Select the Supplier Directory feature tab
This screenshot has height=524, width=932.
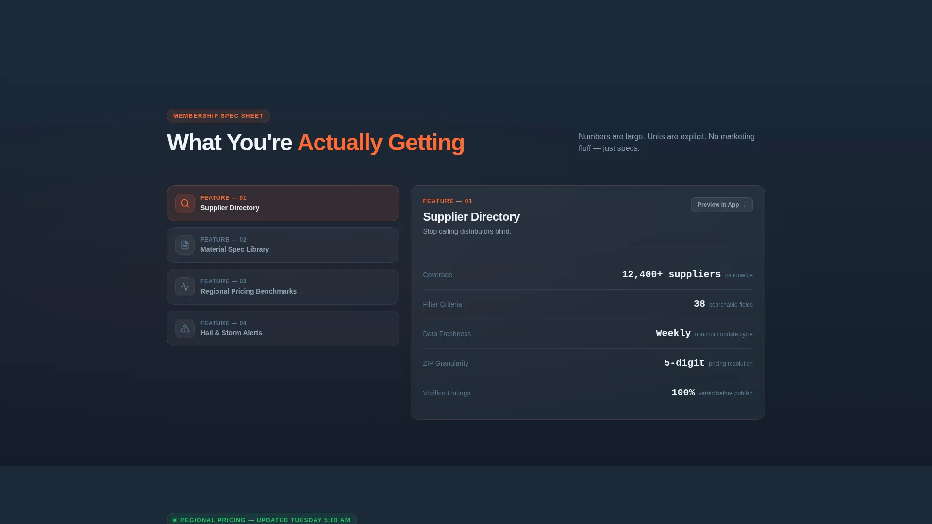point(283,203)
